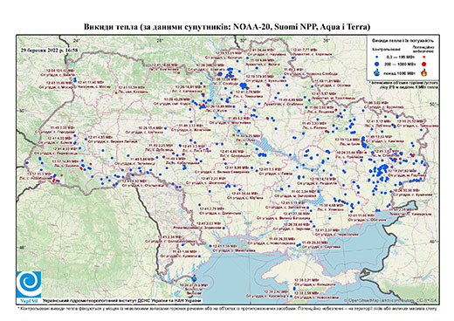The width and height of the screenshot is (454, 321).
Task: Click the legend heading about heat emissions
Action: [403, 41]
